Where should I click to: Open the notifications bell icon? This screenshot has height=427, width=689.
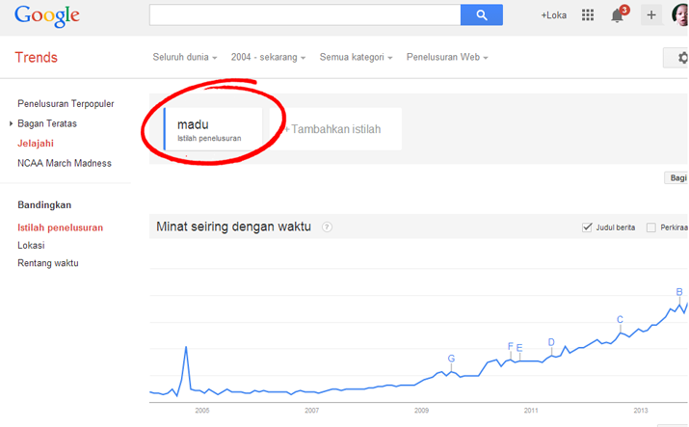pyautogui.click(x=618, y=15)
